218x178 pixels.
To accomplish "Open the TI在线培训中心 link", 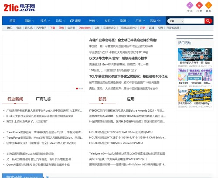I will (x=128, y=27).
